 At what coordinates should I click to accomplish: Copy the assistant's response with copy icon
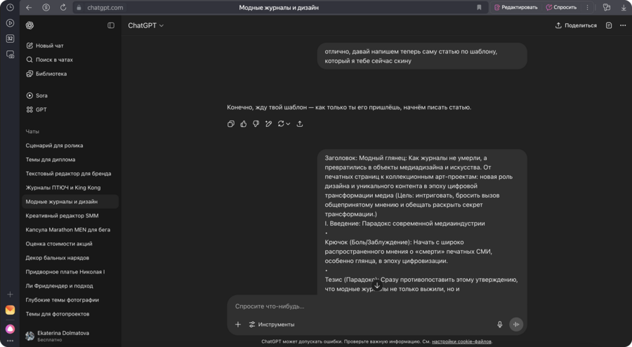tap(231, 124)
